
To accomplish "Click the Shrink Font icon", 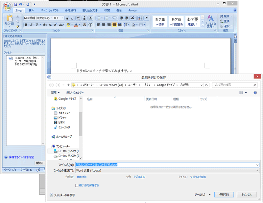I will tap(72, 18).
